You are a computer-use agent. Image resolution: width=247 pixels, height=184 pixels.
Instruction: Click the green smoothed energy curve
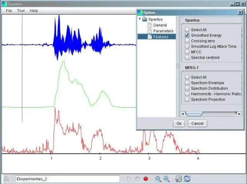69,84
